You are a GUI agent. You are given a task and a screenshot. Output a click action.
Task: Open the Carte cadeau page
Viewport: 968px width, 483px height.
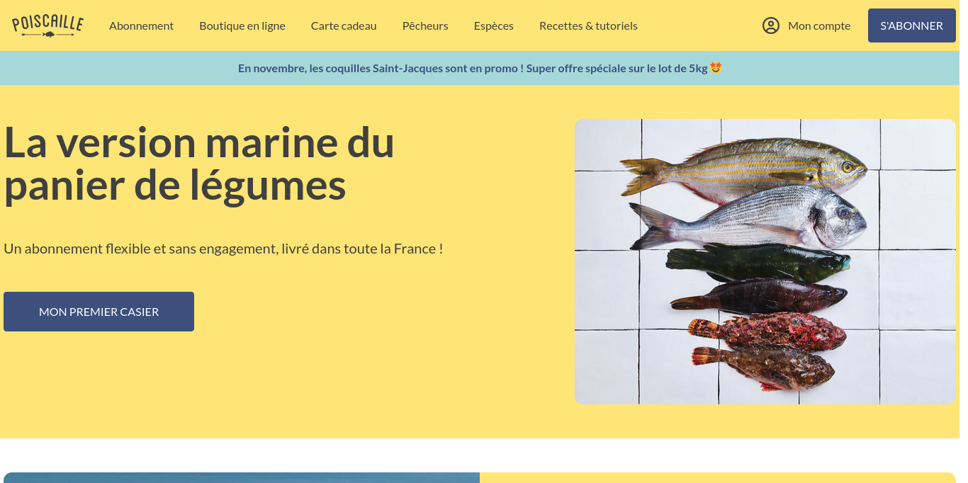click(x=344, y=25)
